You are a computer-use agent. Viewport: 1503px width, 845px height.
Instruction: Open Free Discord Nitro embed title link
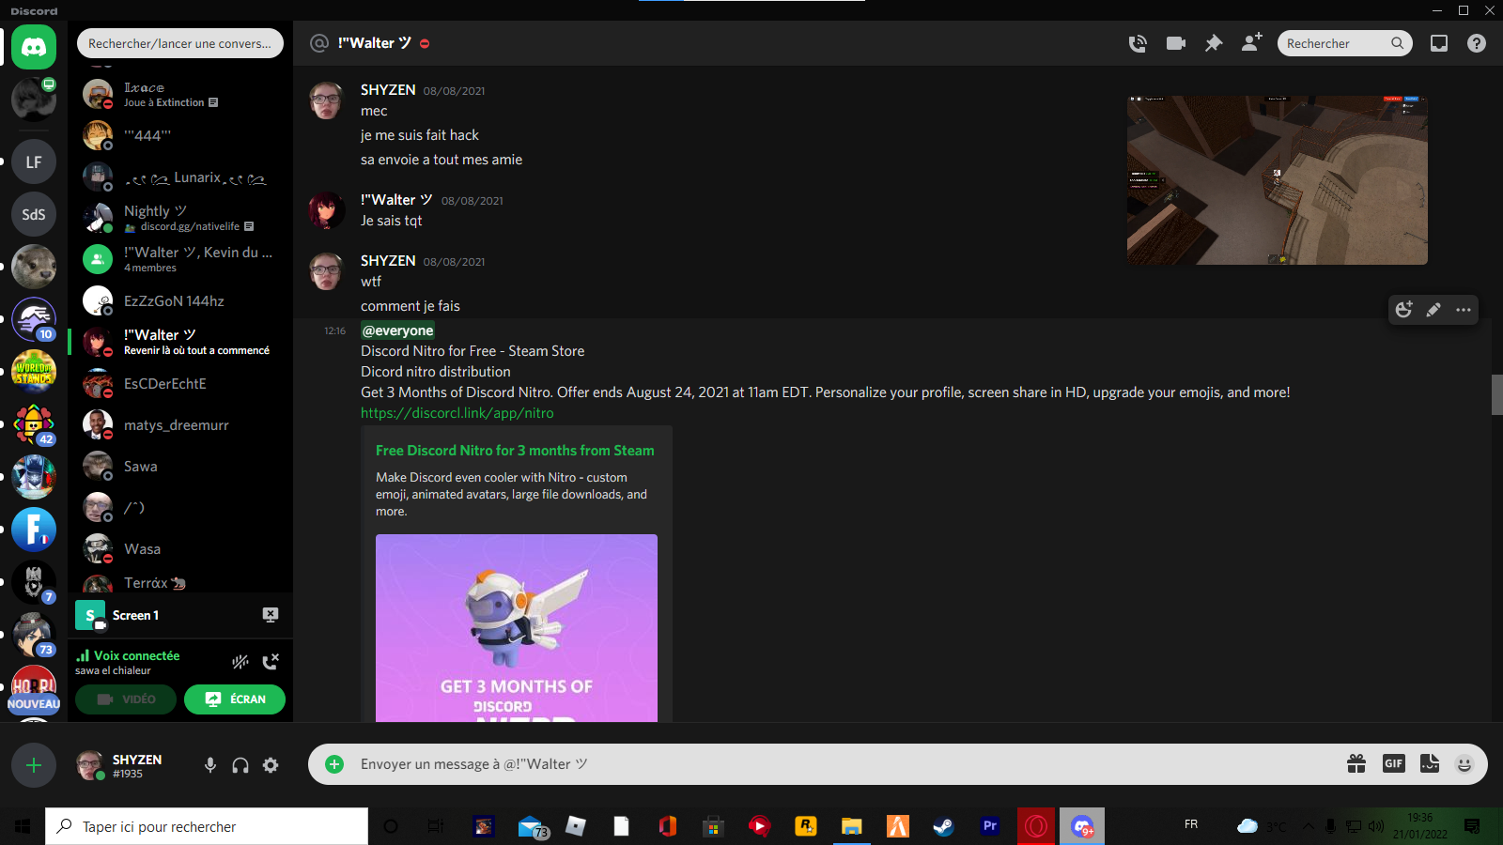click(515, 451)
